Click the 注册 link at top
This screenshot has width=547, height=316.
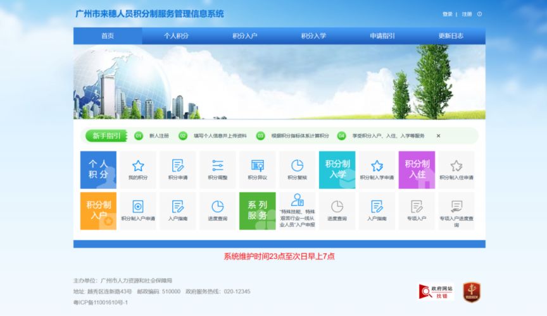[x=467, y=14]
